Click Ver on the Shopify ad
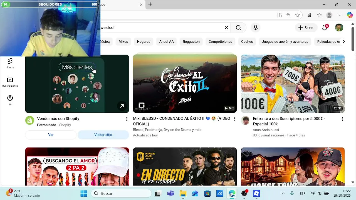The width and height of the screenshot is (356, 200). pos(51,135)
